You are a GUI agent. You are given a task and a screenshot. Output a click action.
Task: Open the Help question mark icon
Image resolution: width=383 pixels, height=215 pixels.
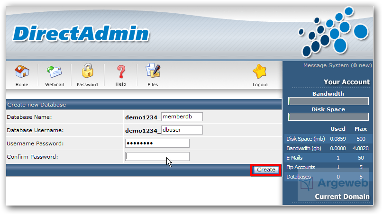(121, 72)
